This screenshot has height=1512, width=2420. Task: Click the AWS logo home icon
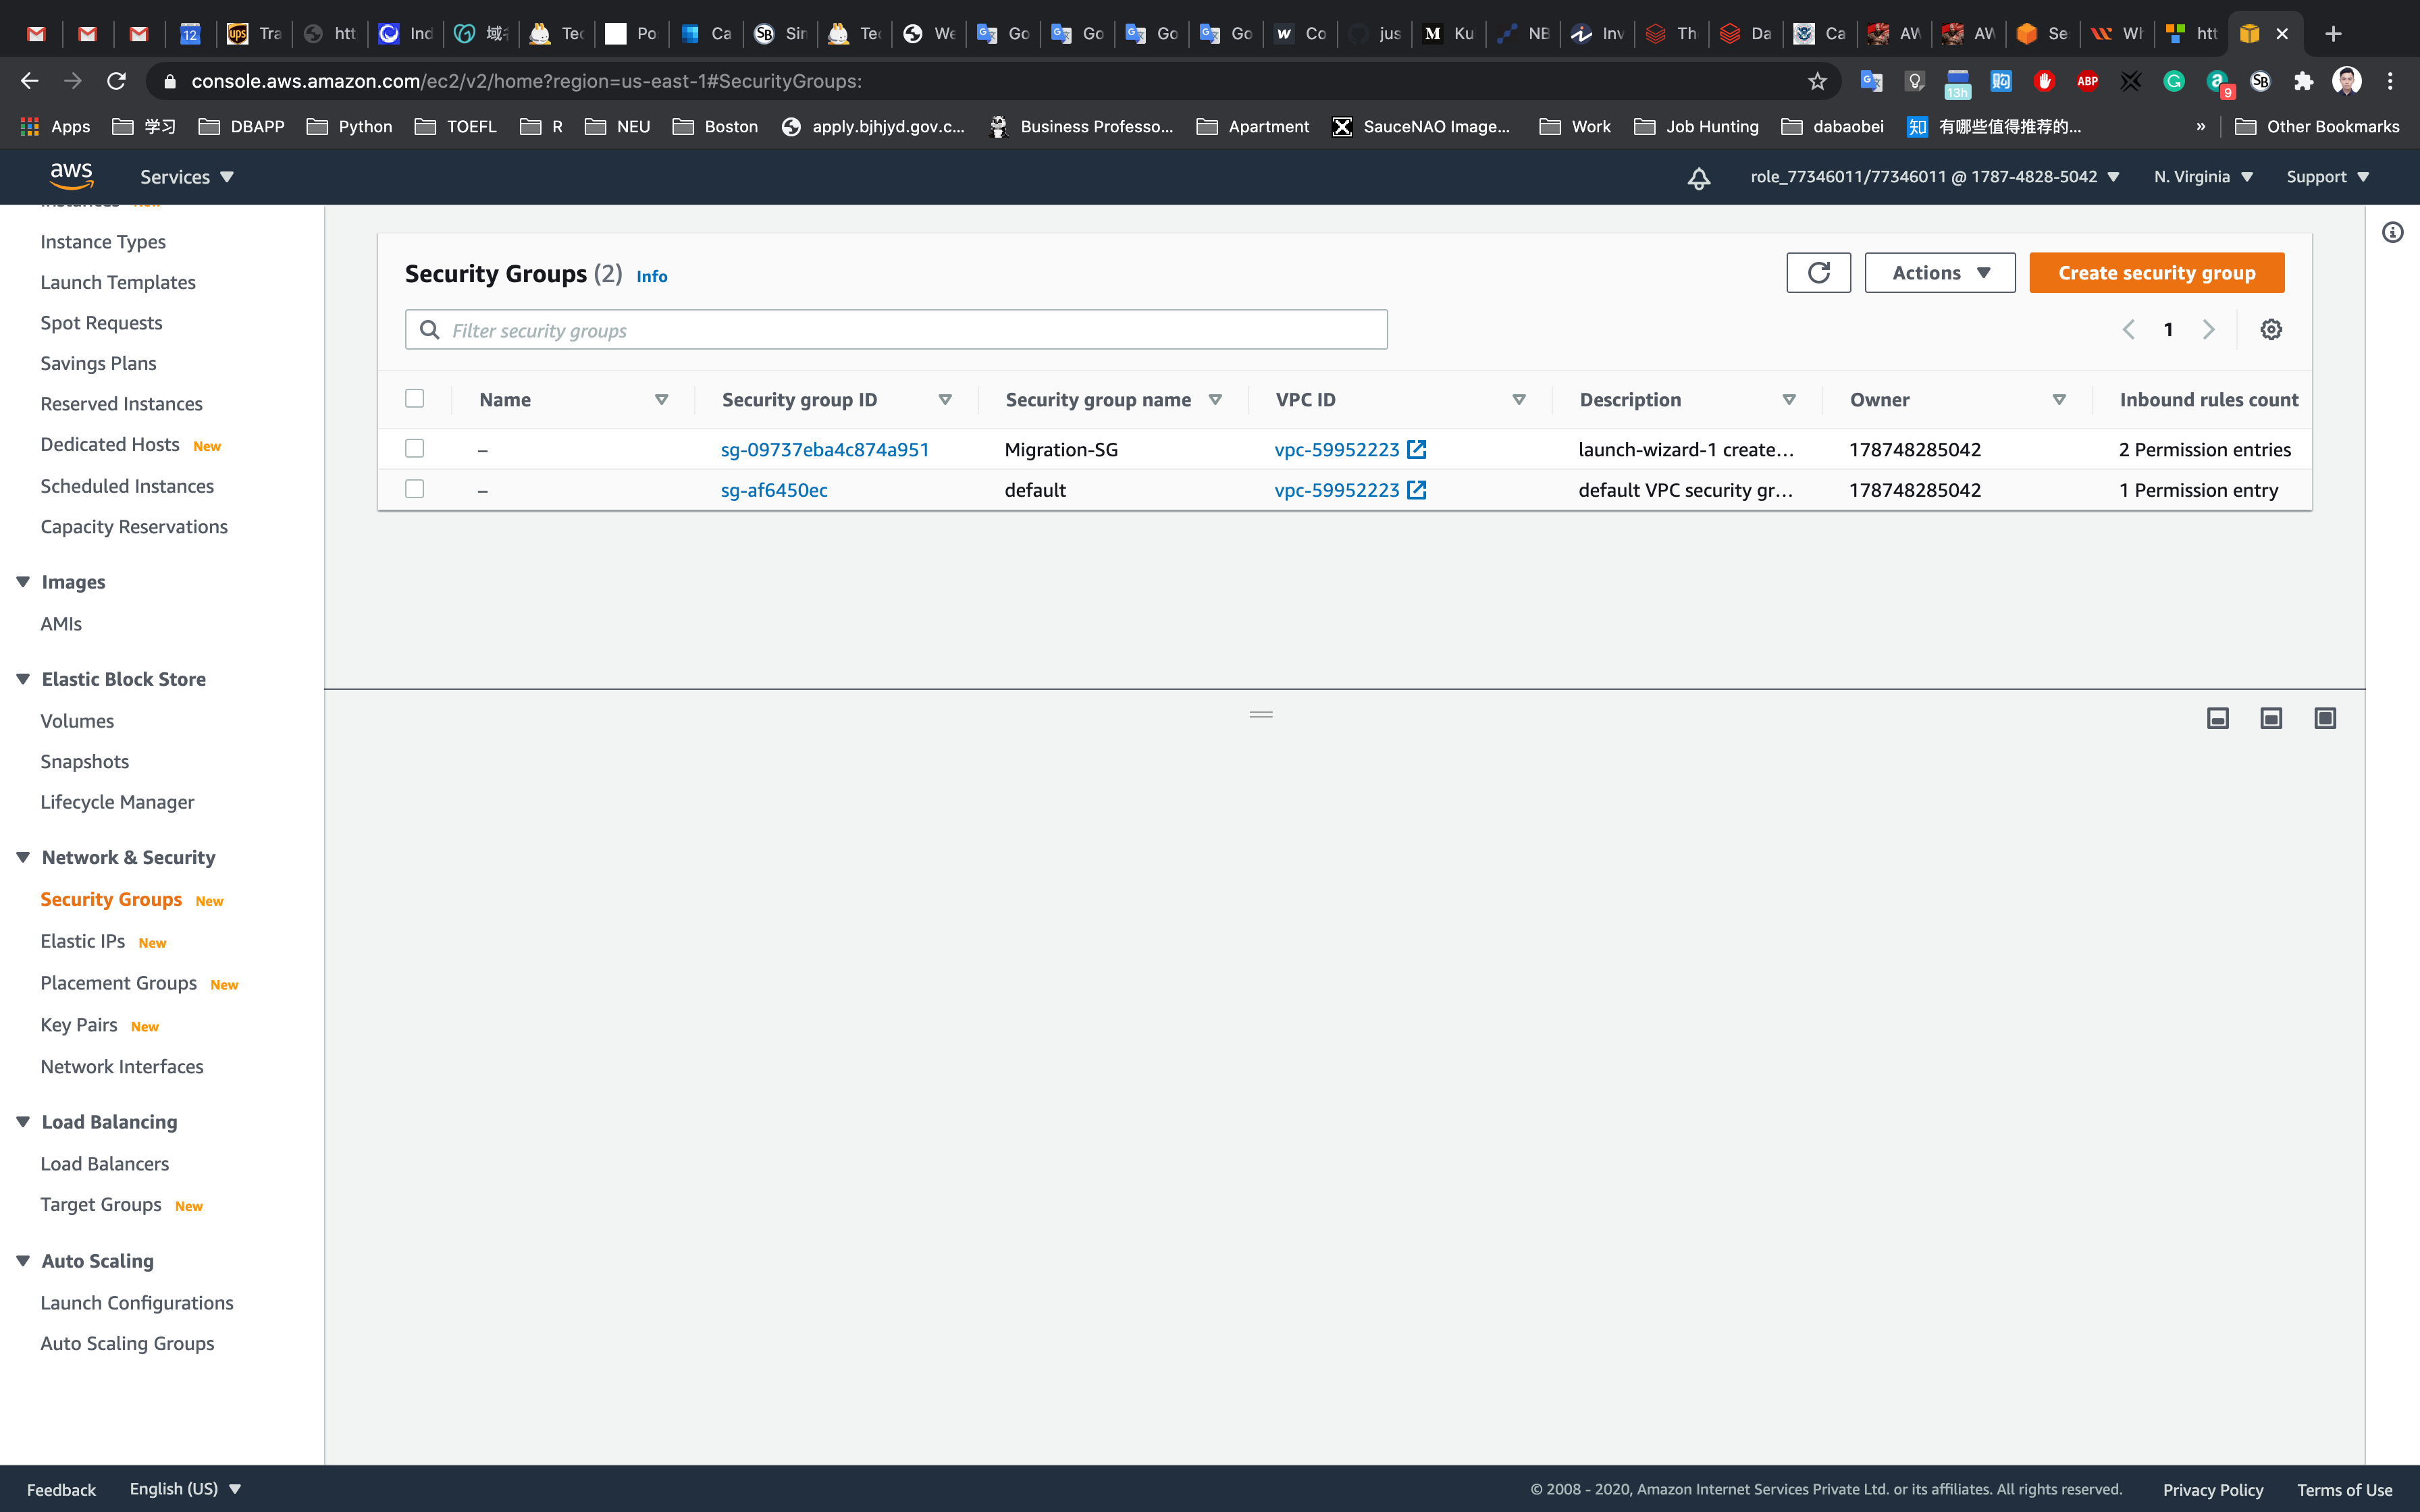(71, 176)
